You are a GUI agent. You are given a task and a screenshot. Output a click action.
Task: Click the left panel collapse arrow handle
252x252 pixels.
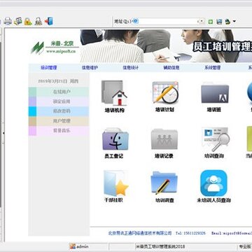click(x=3, y=133)
